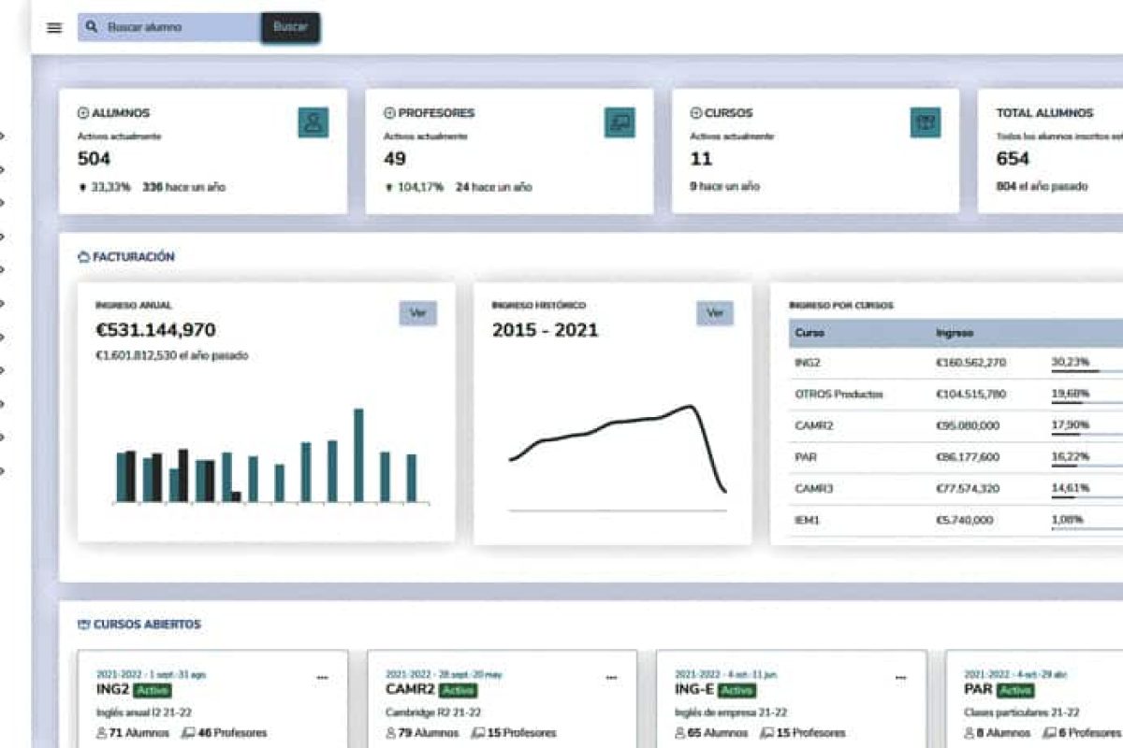Click the alumnos icon on ING-E card

680,733
